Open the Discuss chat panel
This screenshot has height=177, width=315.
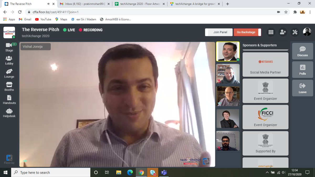(302, 51)
